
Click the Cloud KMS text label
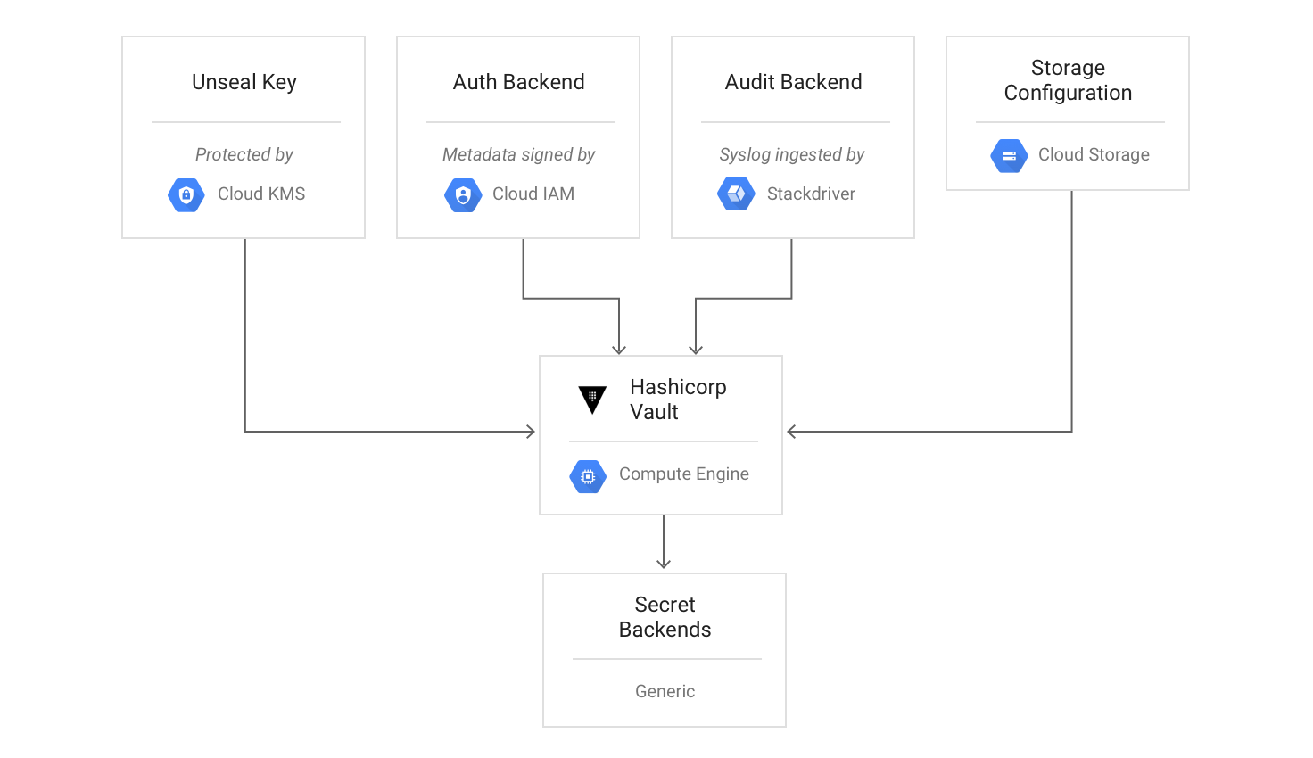[261, 194]
